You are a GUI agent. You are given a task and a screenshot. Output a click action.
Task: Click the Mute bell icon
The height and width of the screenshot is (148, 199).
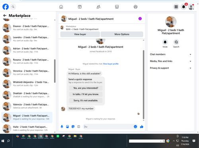click(165, 42)
